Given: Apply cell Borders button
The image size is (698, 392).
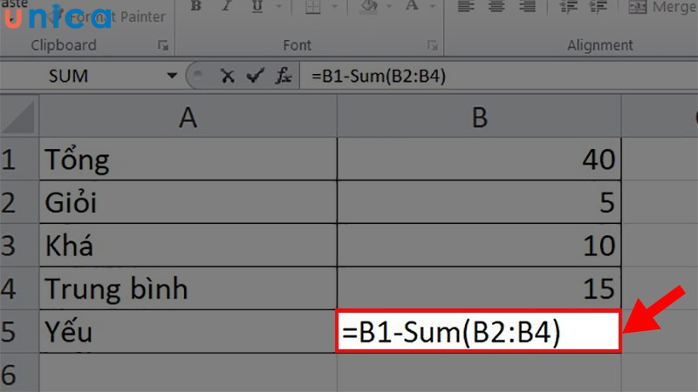Looking at the screenshot, I should click(312, 6).
